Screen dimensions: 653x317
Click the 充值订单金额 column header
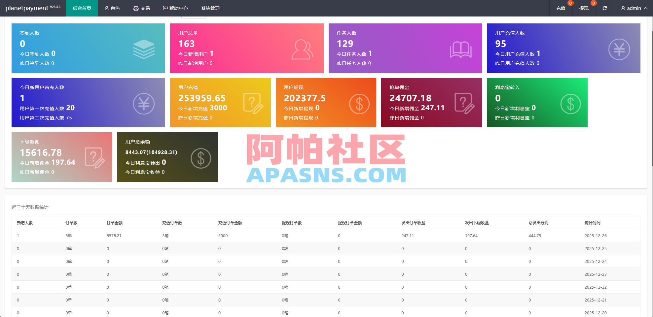(230, 223)
